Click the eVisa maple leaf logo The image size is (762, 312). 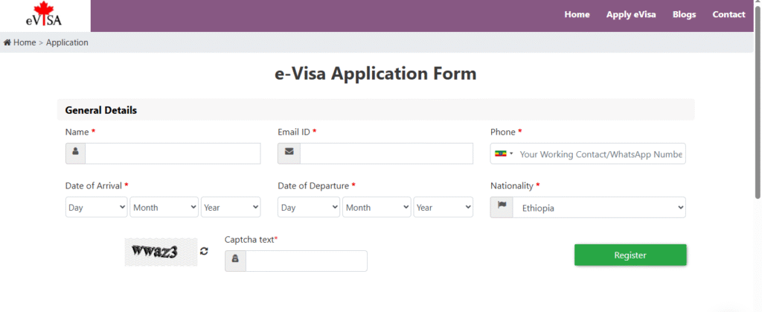point(45,16)
